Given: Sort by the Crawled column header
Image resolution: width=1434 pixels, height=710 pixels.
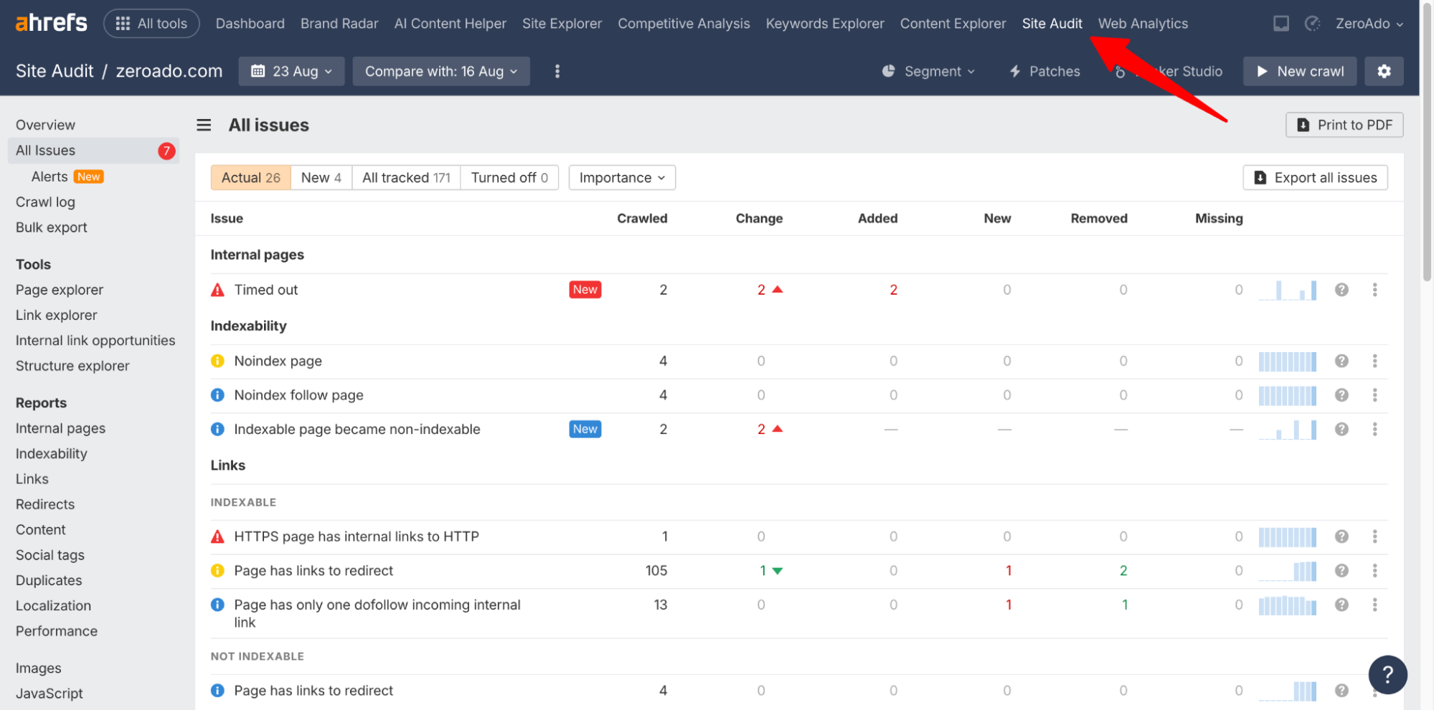Looking at the screenshot, I should (x=642, y=219).
